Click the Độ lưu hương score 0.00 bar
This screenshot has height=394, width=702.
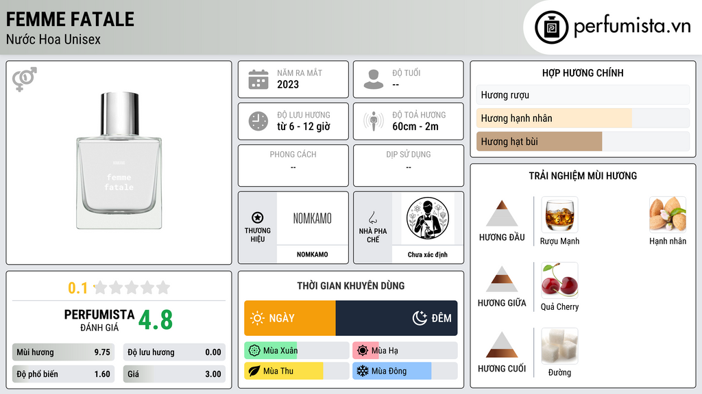point(174,352)
